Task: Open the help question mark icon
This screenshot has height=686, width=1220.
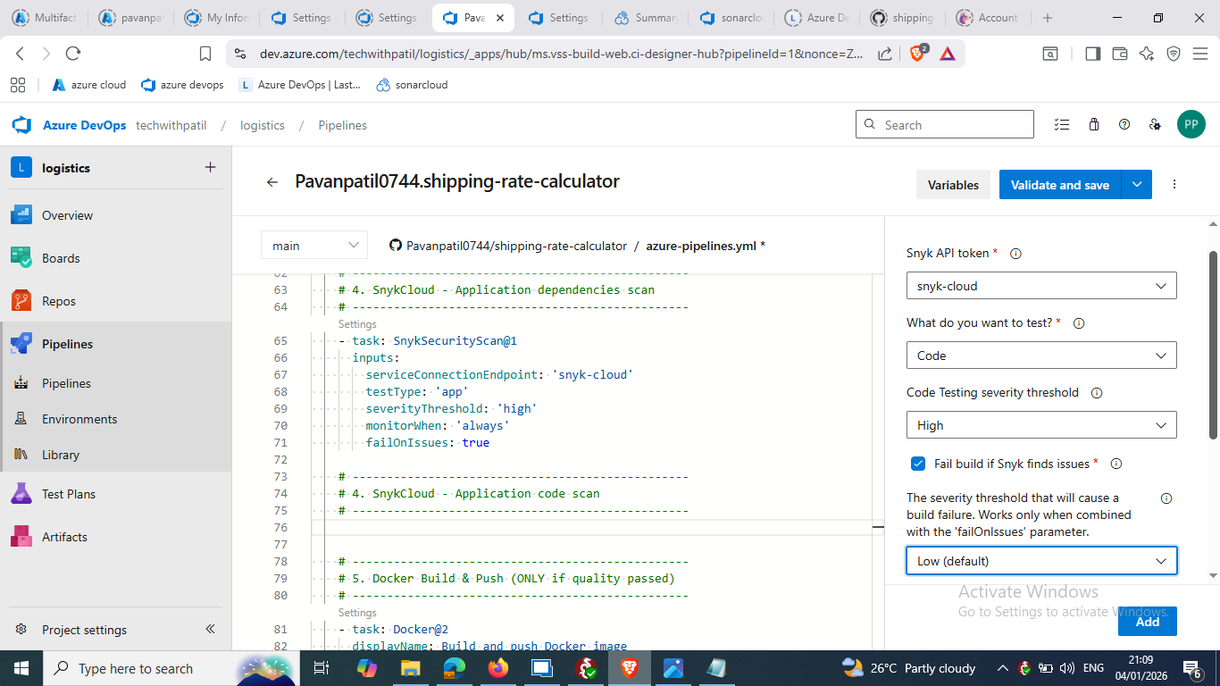Action: tap(1124, 125)
